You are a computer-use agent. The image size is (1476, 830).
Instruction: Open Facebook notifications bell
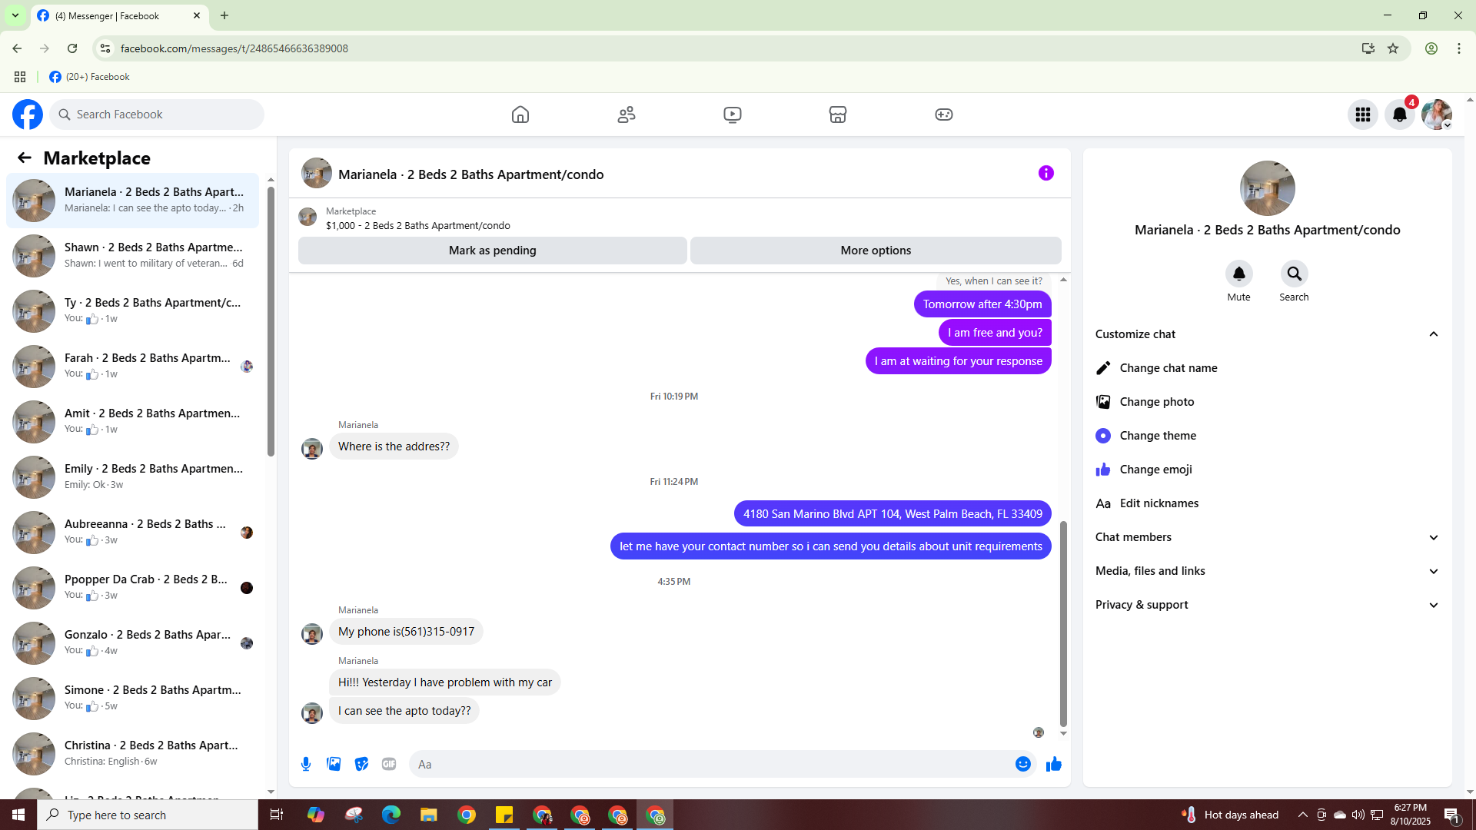1399,115
